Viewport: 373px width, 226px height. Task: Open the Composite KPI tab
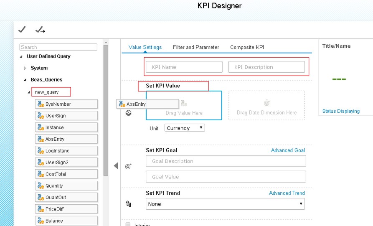click(247, 47)
